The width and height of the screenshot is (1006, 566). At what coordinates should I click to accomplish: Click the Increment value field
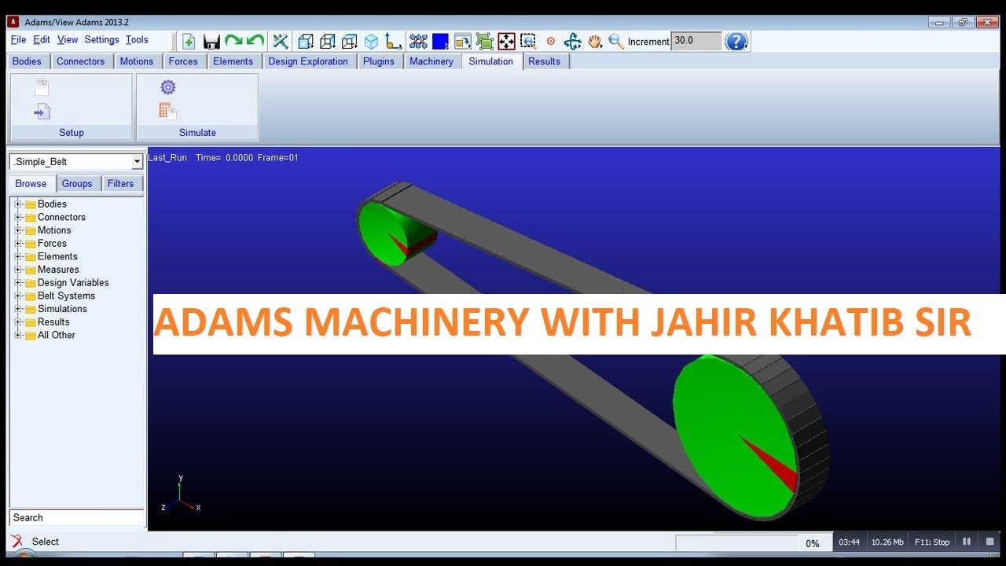pyautogui.click(x=696, y=41)
